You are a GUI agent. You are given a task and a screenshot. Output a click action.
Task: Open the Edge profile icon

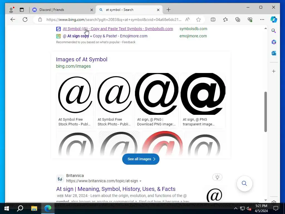pyautogui.click(x=11, y=10)
